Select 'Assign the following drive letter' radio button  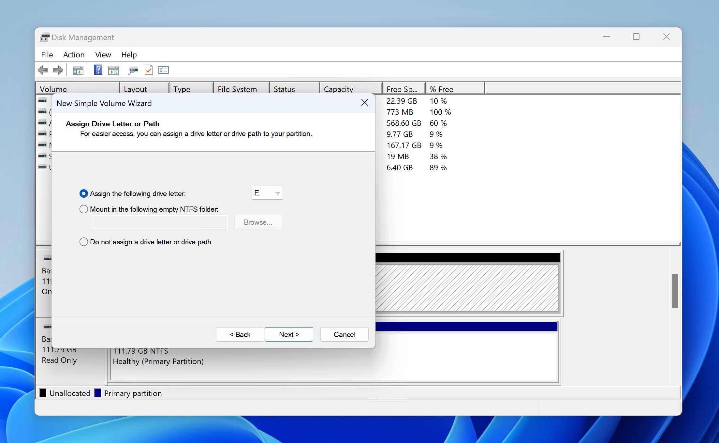point(83,194)
